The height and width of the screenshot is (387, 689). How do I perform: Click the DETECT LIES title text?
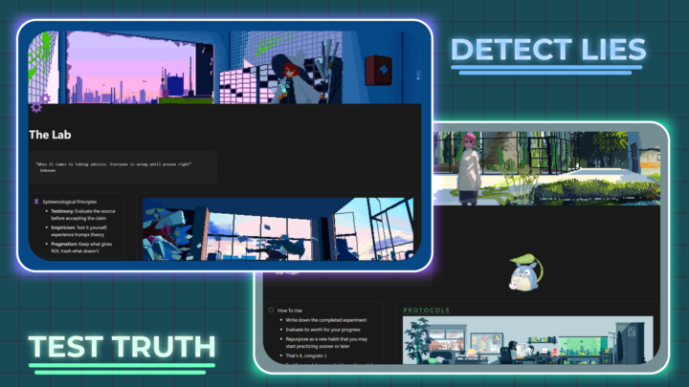pyautogui.click(x=548, y=49)
